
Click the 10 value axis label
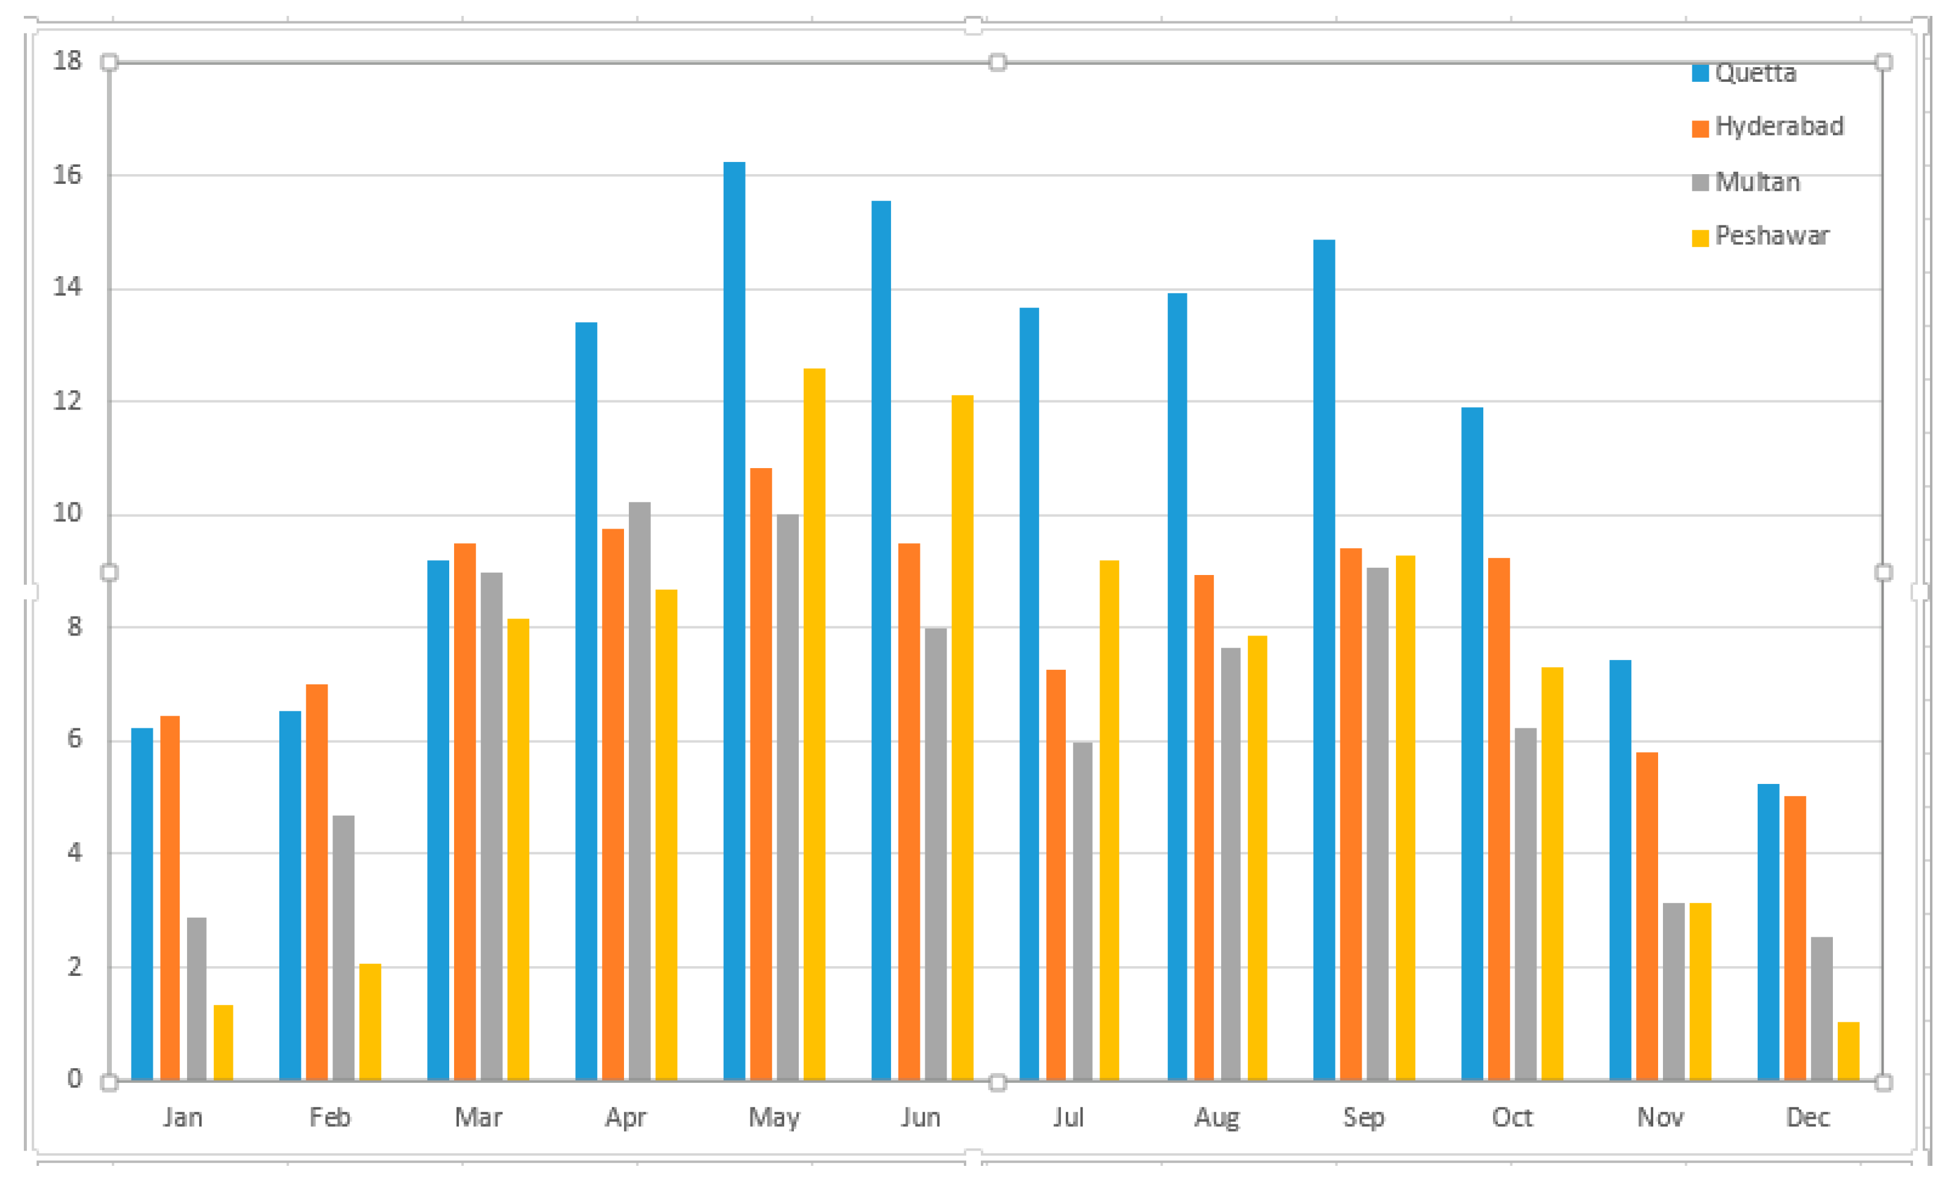(x=67, y=513)
